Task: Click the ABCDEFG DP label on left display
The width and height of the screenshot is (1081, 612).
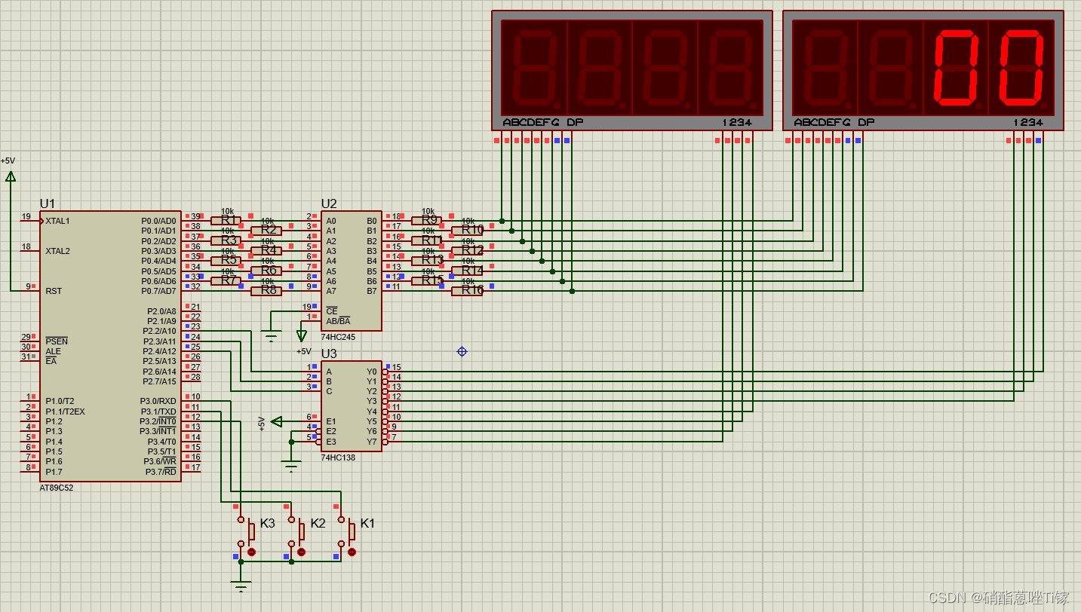Action: (542, 122)
